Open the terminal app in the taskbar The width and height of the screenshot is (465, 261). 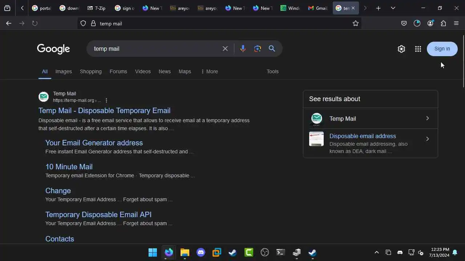pyautogui.click(x=281, y=252)
